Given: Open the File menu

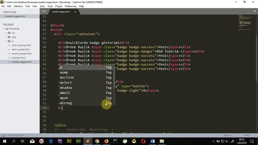Looking at the screenshot, I should (3, 6).
